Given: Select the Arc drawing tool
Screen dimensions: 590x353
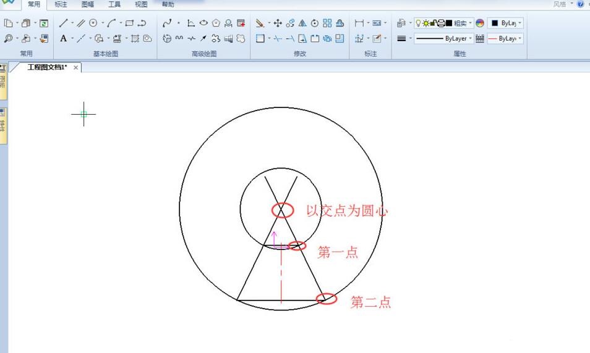Looking at the screenshot, I should (111, 23).
